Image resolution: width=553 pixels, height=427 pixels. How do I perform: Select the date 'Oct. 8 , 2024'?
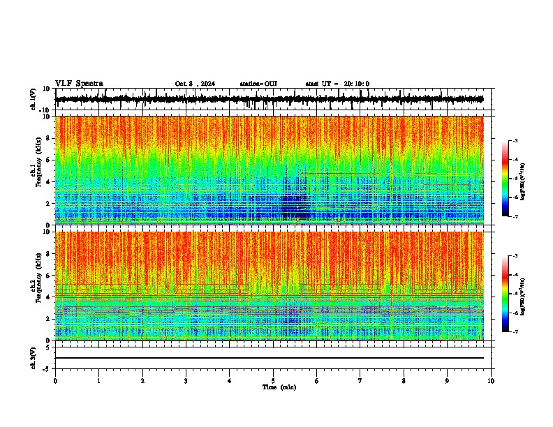(x=195, y=84)
